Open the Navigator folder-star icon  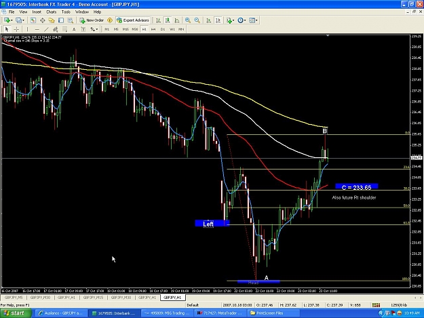[52, 20]
